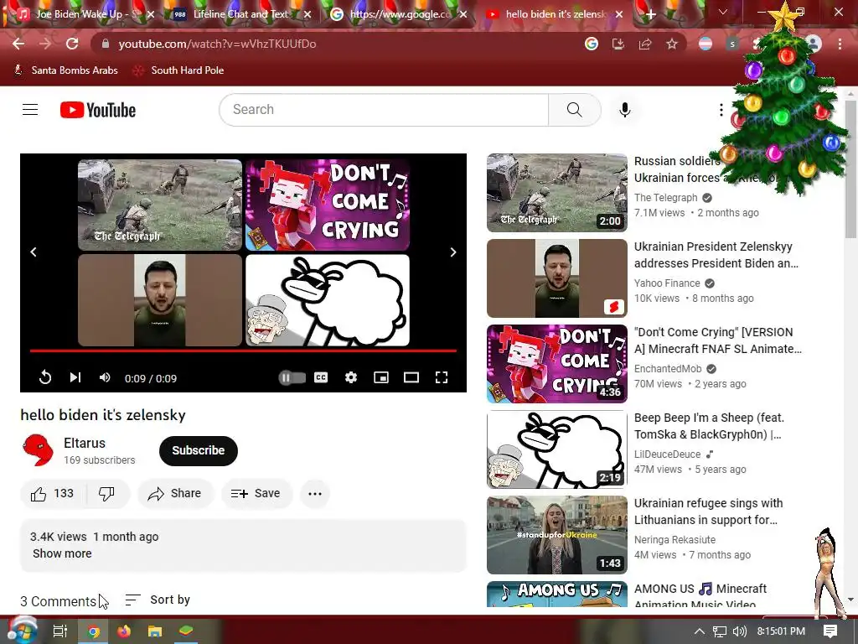The image size is (858, 644).
Task: Open File Explorer from taskbar
Action: click(155, 631)
